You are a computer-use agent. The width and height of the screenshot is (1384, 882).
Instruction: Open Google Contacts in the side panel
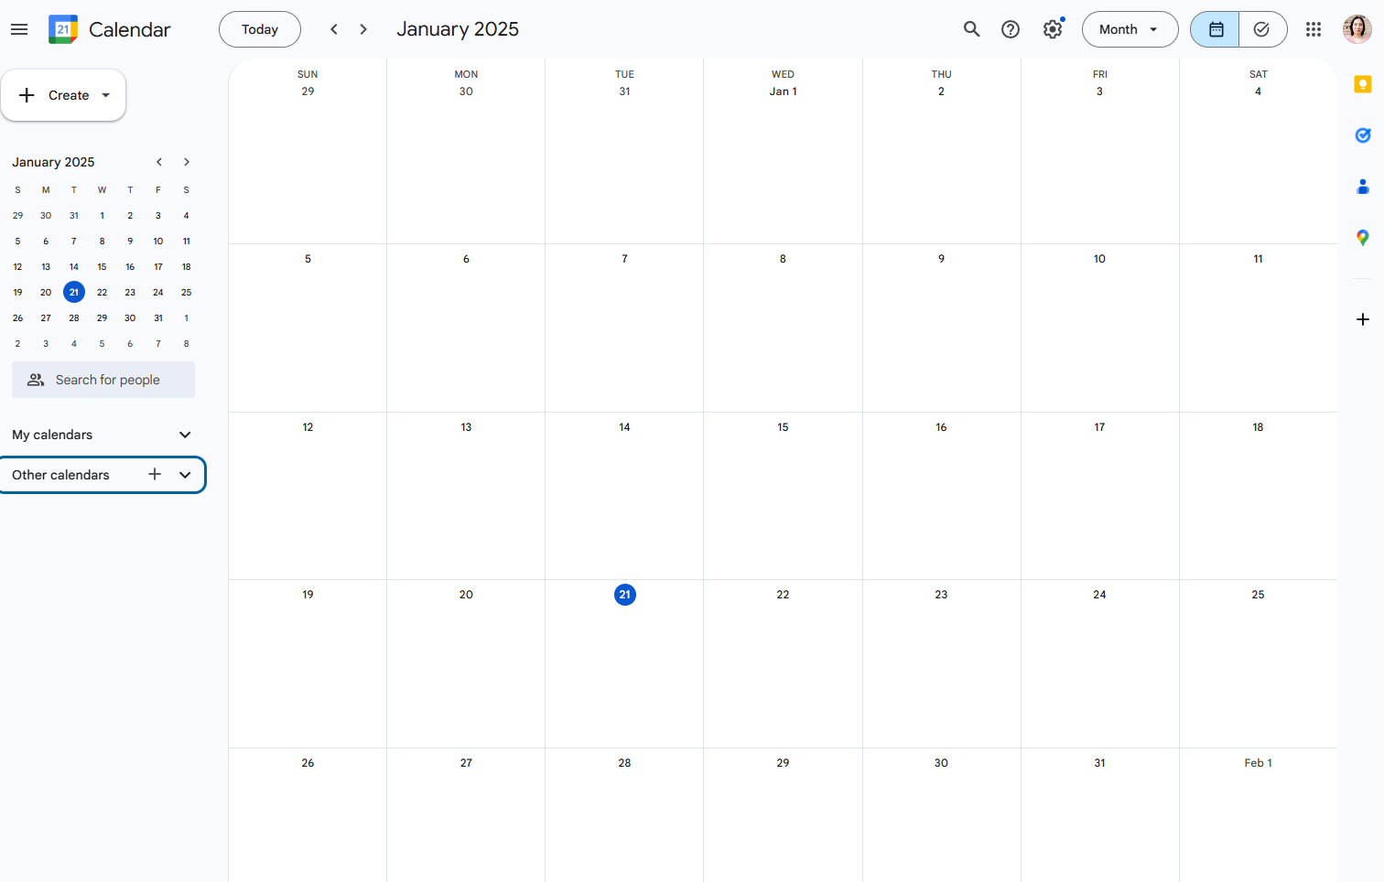pos(1363,186)
